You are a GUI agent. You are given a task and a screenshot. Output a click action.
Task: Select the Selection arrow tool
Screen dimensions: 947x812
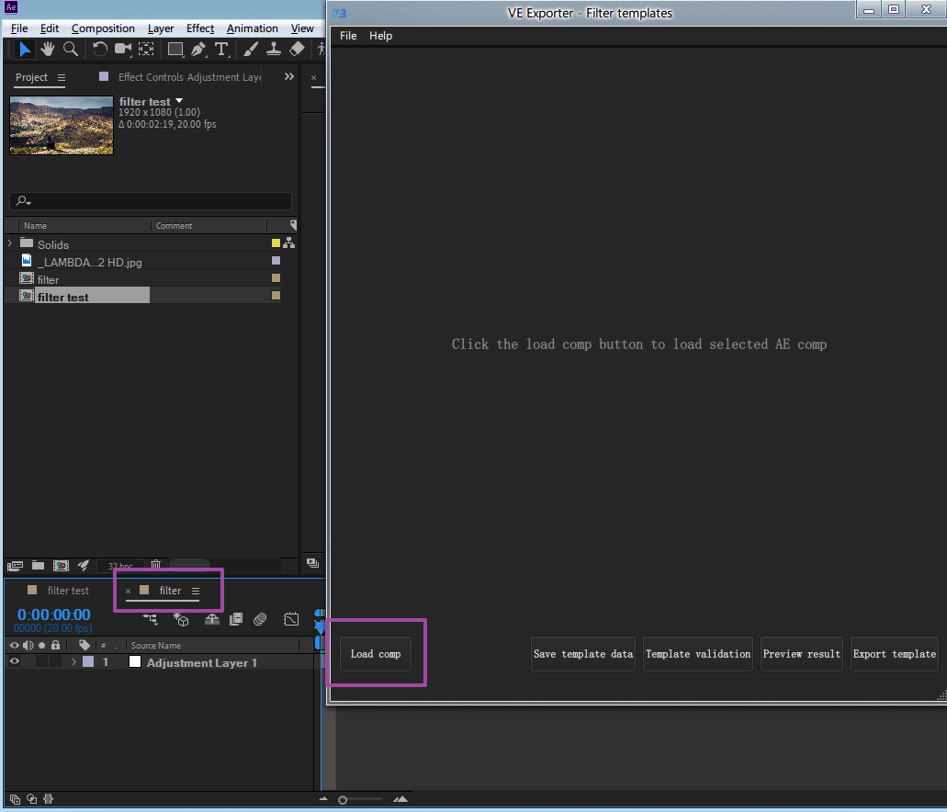(x=25, y=49)
